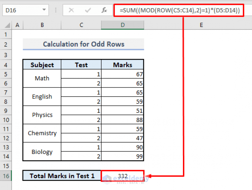This screenshot has width=252, height=190.
Task: Click the Enter checkmark icon in formula bar
Action: tap(88, 10)
